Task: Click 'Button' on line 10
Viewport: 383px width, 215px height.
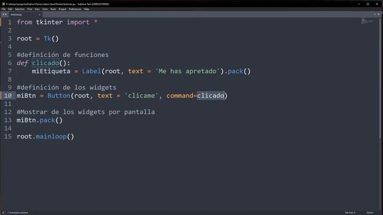Action: pos(59,96)
